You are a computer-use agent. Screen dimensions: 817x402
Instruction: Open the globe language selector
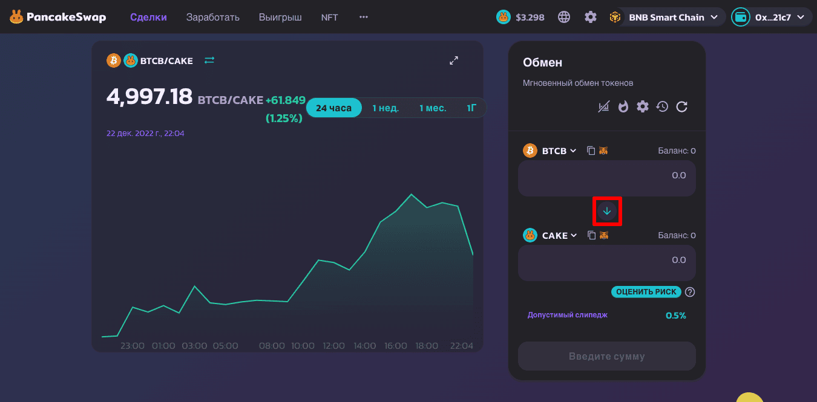point(564,17)
